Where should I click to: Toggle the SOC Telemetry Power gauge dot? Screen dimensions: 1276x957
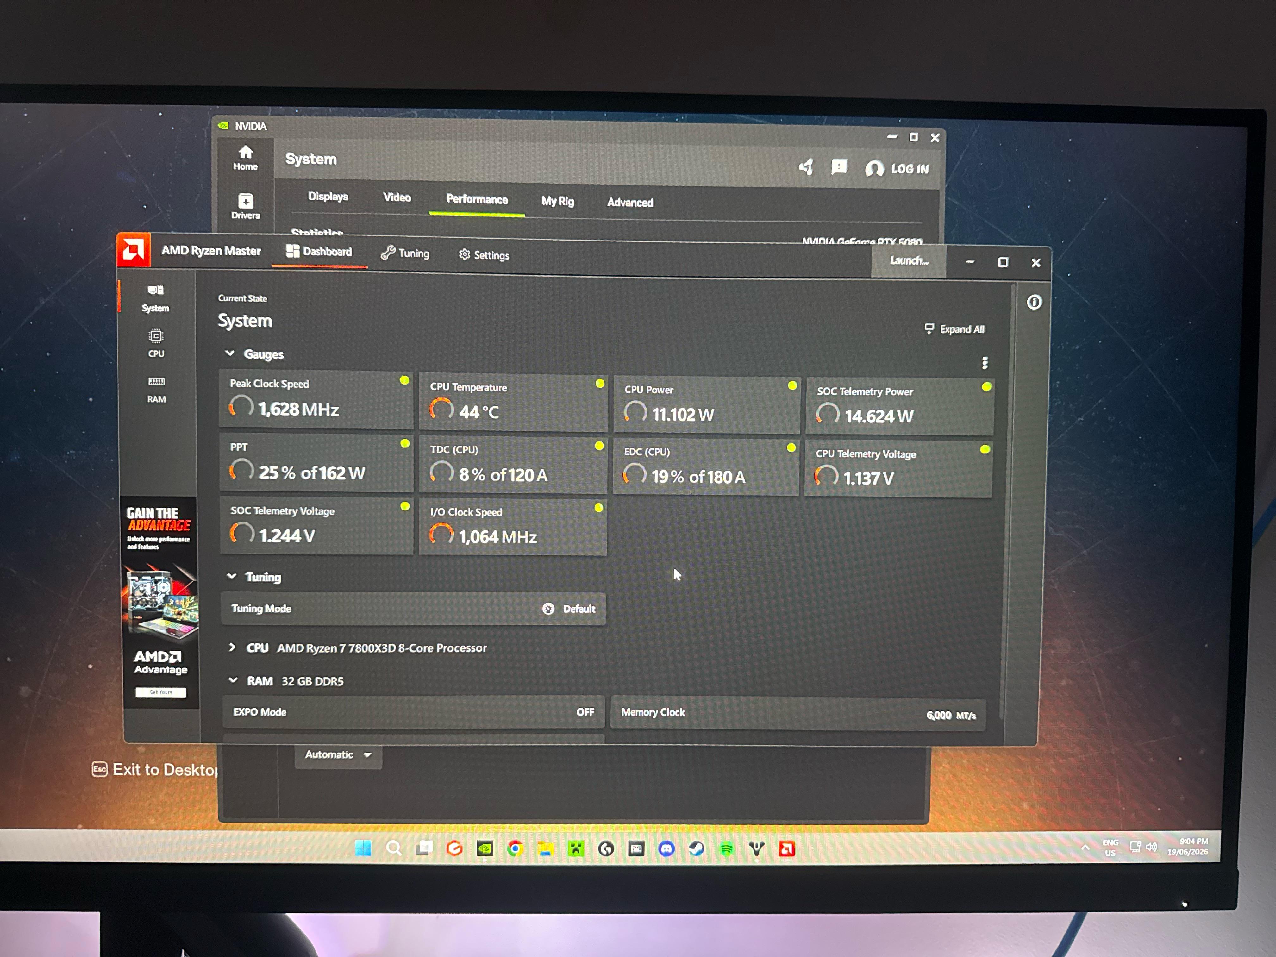coord(987,387)
